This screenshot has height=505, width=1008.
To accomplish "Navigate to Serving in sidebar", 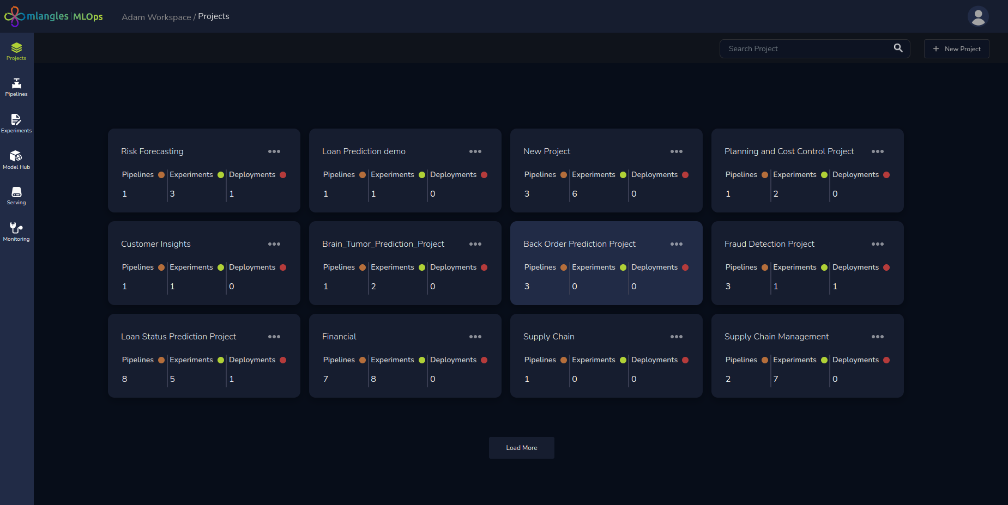I will click(x=16, y=196).
